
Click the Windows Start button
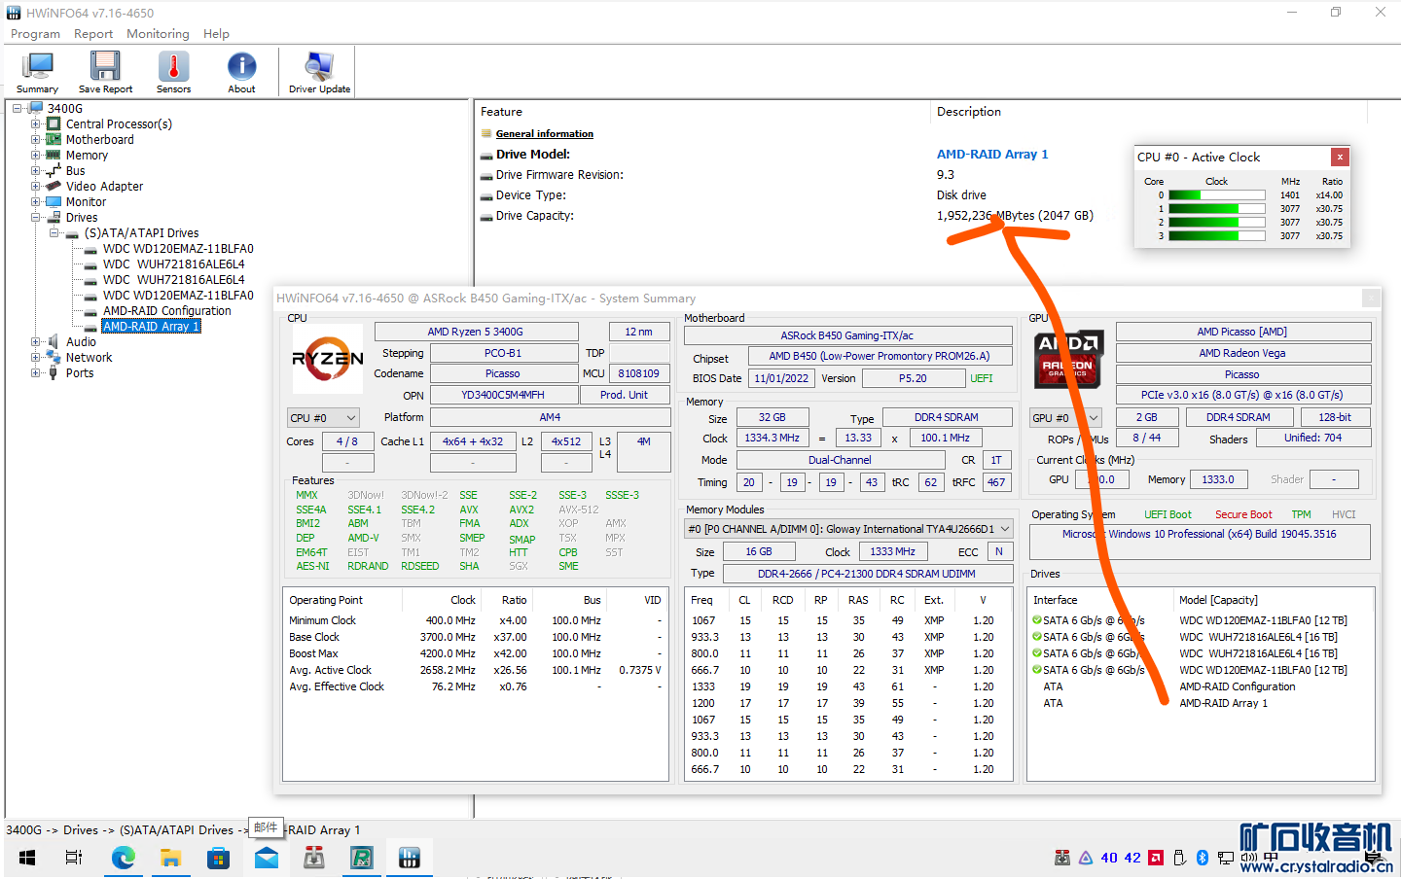(27, 858)
